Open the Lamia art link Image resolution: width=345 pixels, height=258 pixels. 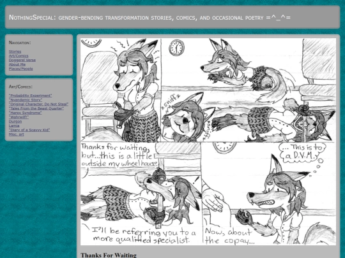coord(14,125)
